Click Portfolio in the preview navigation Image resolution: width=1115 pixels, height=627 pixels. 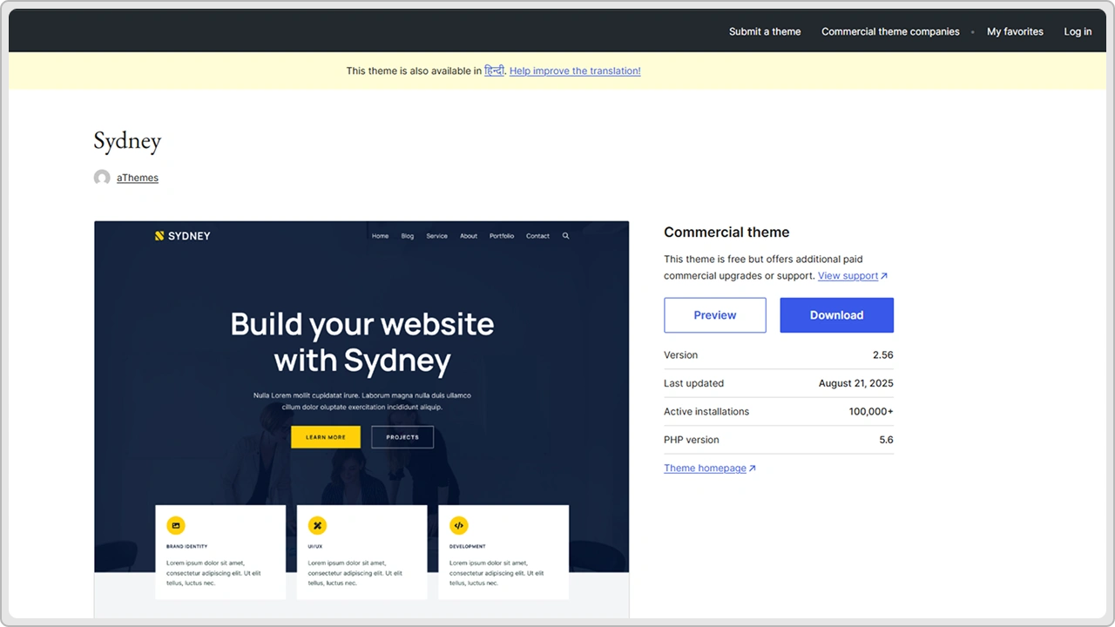[502, 236]
